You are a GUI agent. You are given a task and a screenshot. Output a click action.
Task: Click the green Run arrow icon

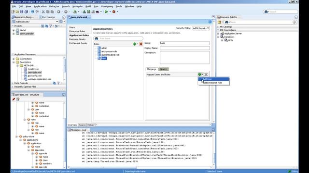(106, 12)
